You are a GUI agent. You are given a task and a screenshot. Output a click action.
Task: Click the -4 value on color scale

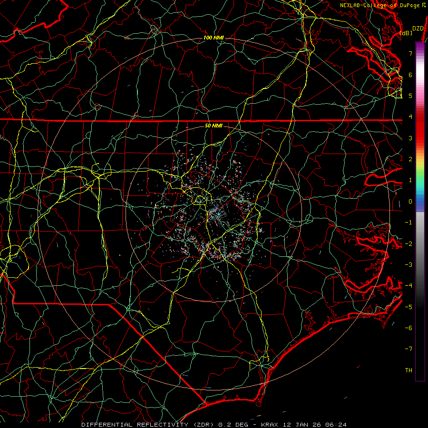pos(409,286)
